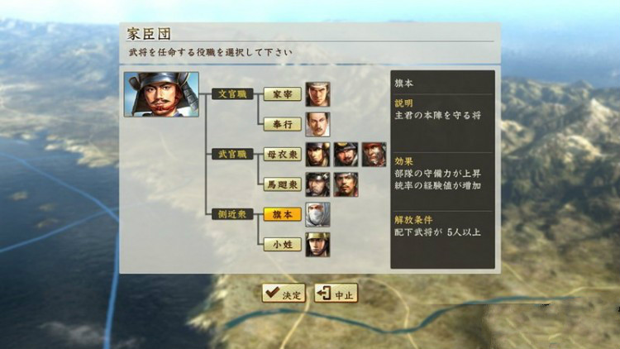Cancel with the 中止 button
This screenshot has height=349, width=620.
(x=336, y=294)
